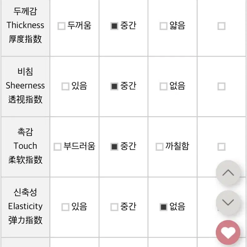Viewport: 247px width, 247px height.
Task: Toggle the 중간 checkbox in Sheerness row
Action: pyautogui.click(x=114, y=86)
